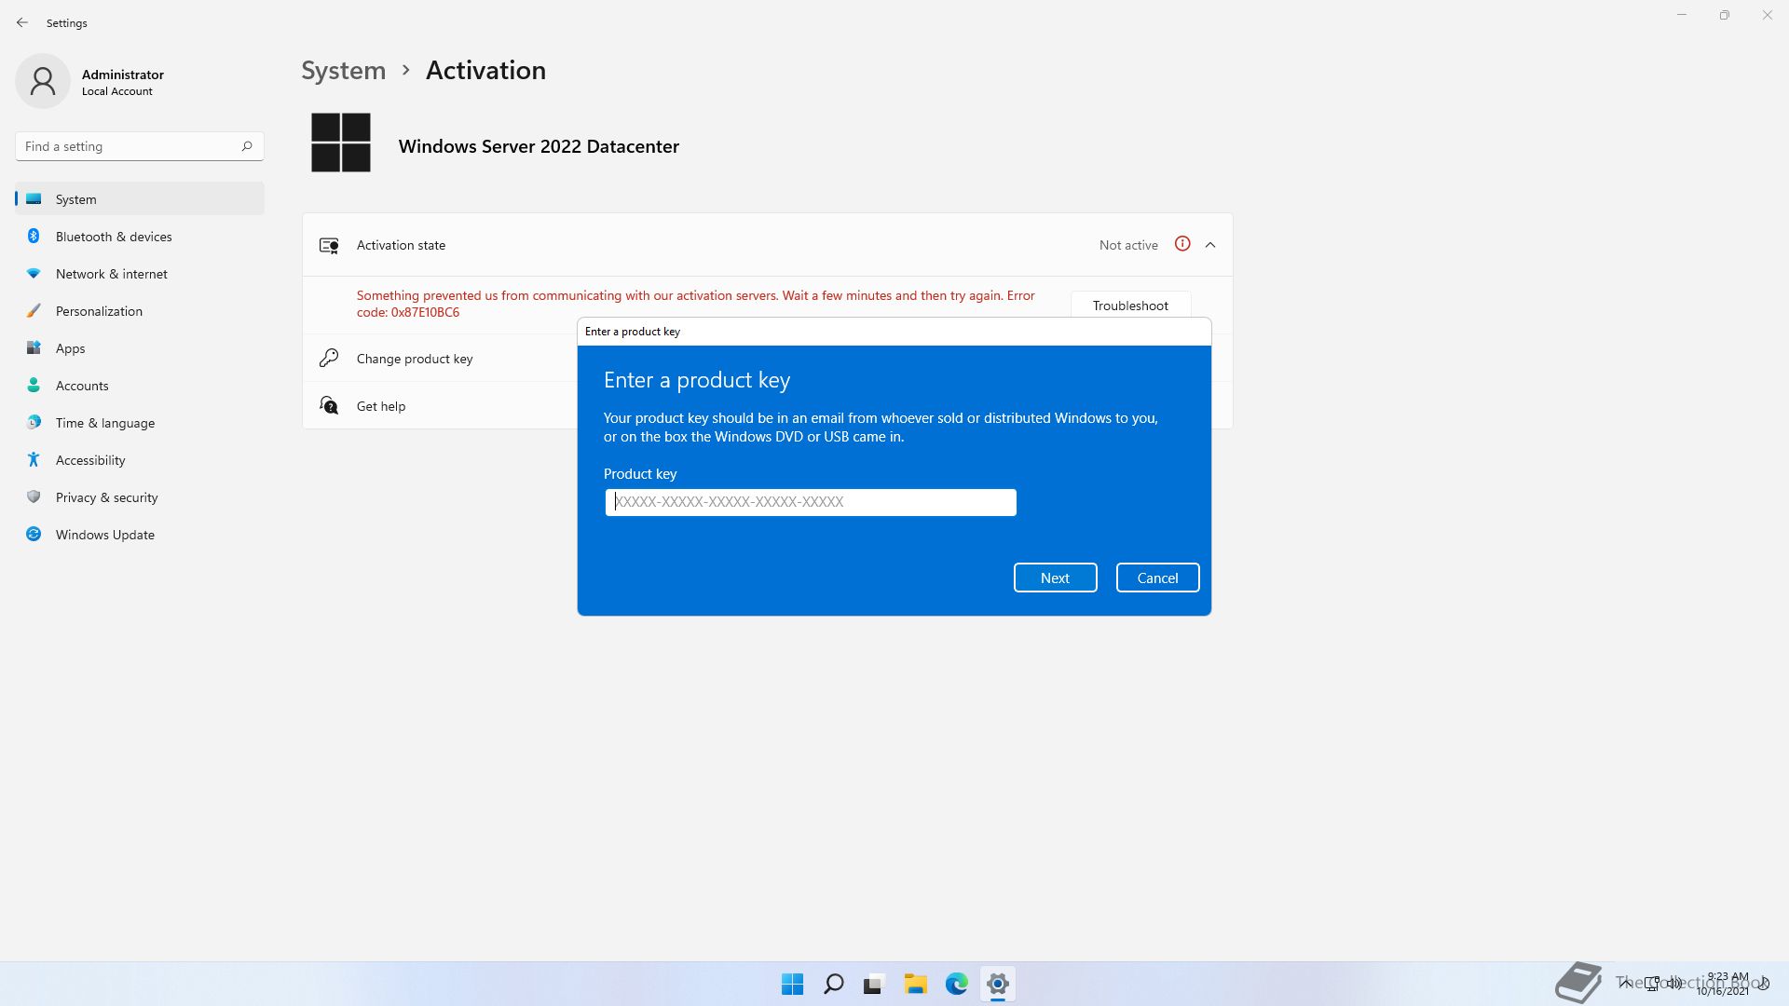Viewport: 1789px width, 1006px height.
Task: Cancel the product key dialog
Action: 1157,578
